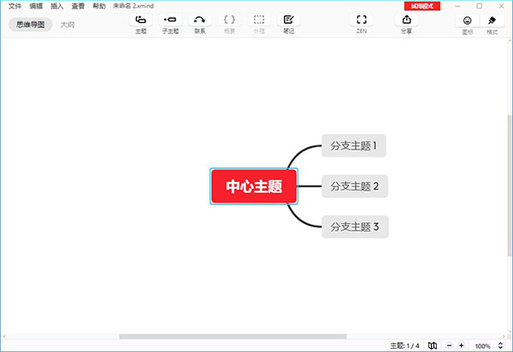This screenshot has height=352, width=513.
Task: Open the 查看 menu
Action: click(x=78, y=6)
